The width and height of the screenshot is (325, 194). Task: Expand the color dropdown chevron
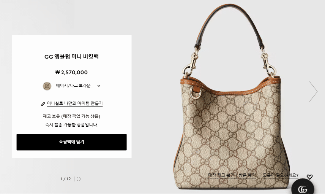99,86
